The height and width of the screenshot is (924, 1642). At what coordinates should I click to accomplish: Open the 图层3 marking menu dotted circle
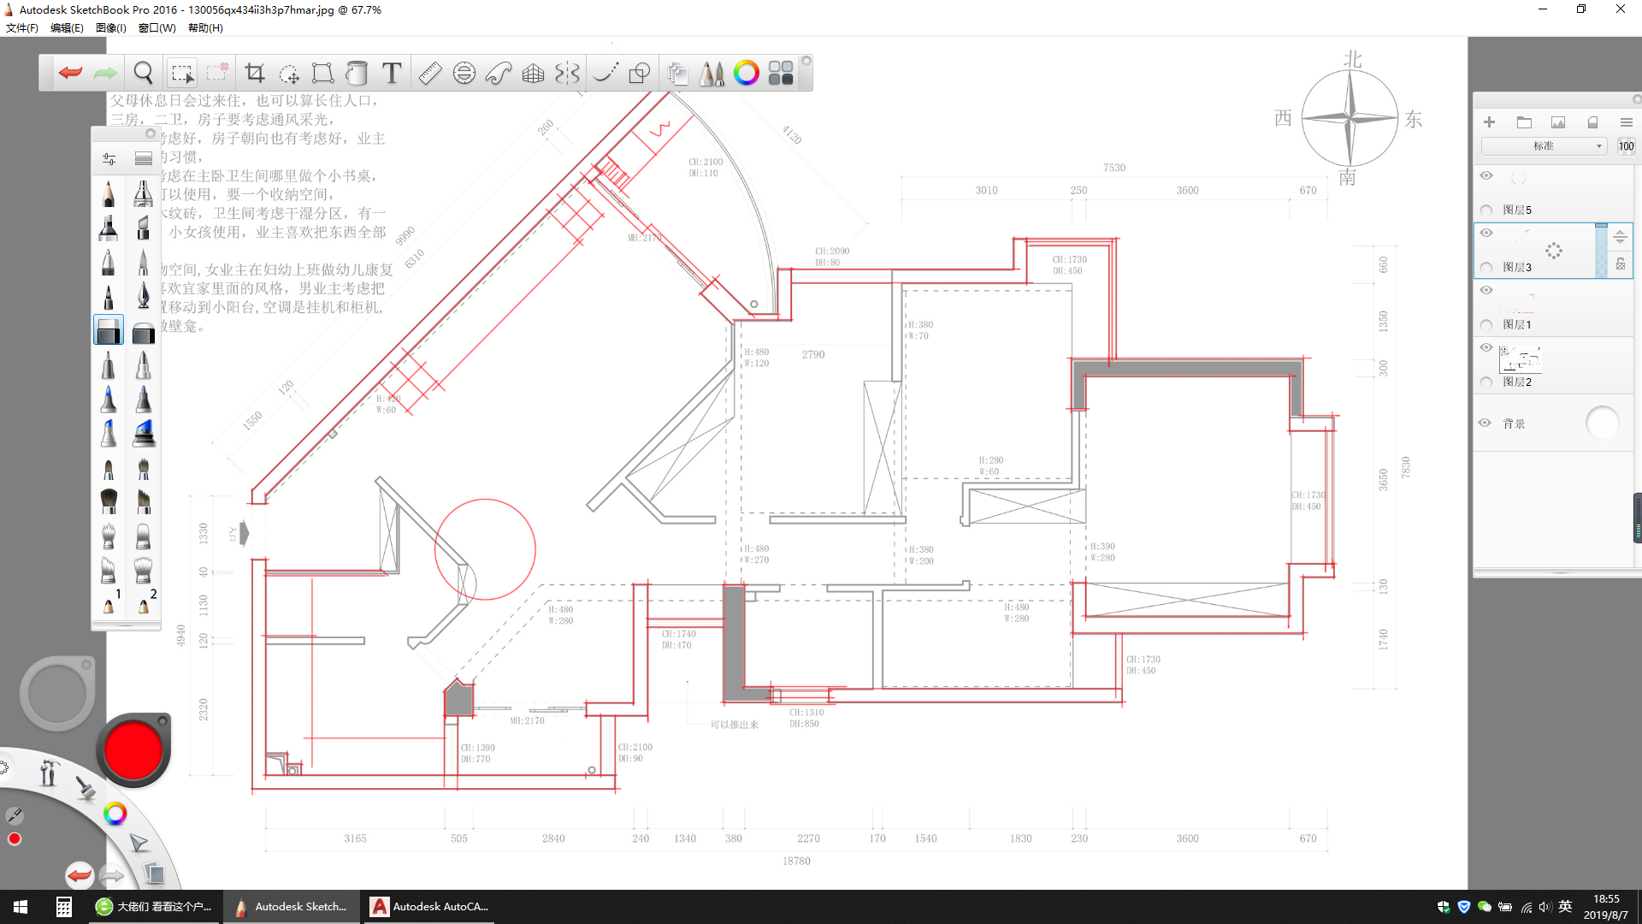(1554, 251)
